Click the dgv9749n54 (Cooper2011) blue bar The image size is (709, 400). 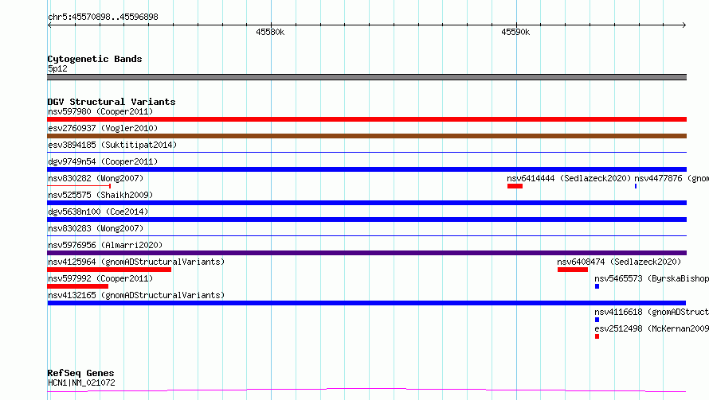pyautogui.click(x=366, y=169)
